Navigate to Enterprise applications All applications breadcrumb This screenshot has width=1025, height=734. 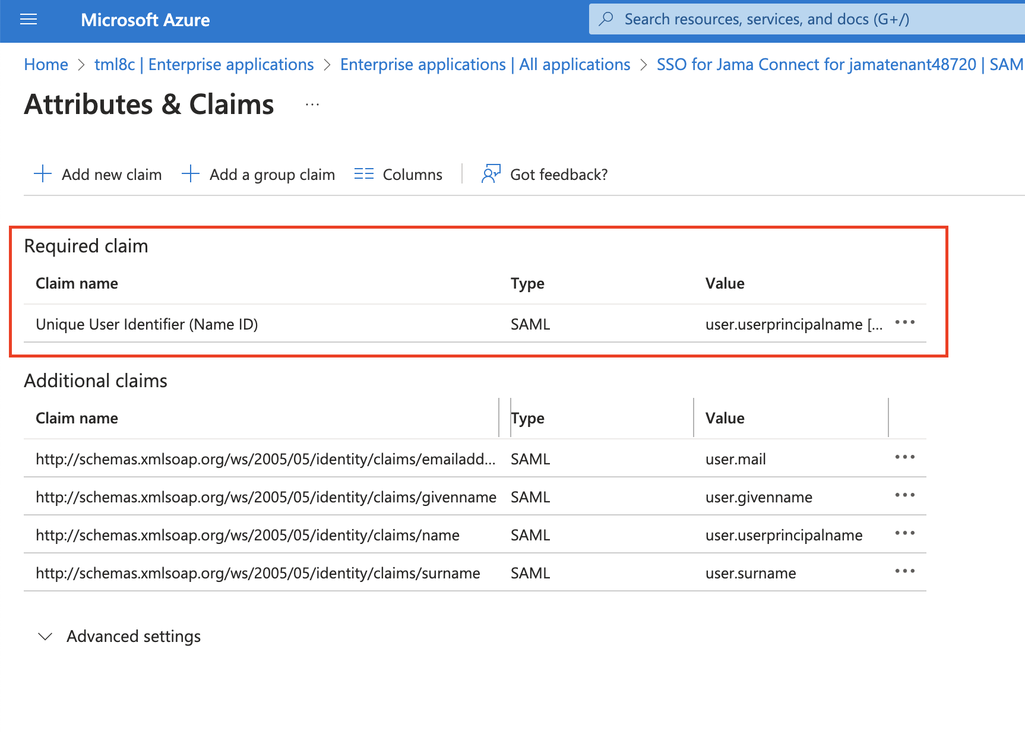[485, 64]
